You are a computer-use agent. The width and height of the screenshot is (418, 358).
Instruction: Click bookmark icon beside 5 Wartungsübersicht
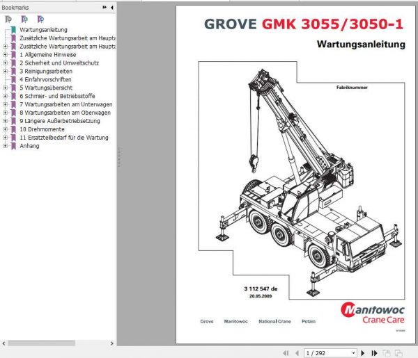(13, 88)
